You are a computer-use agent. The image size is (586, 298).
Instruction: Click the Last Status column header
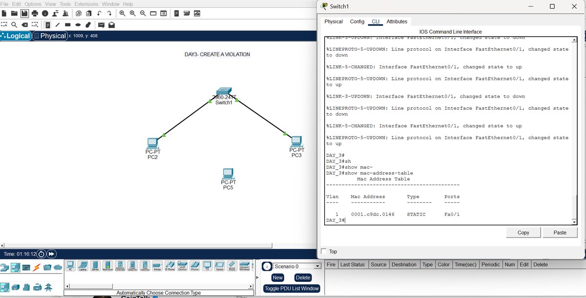coord(353,264)
